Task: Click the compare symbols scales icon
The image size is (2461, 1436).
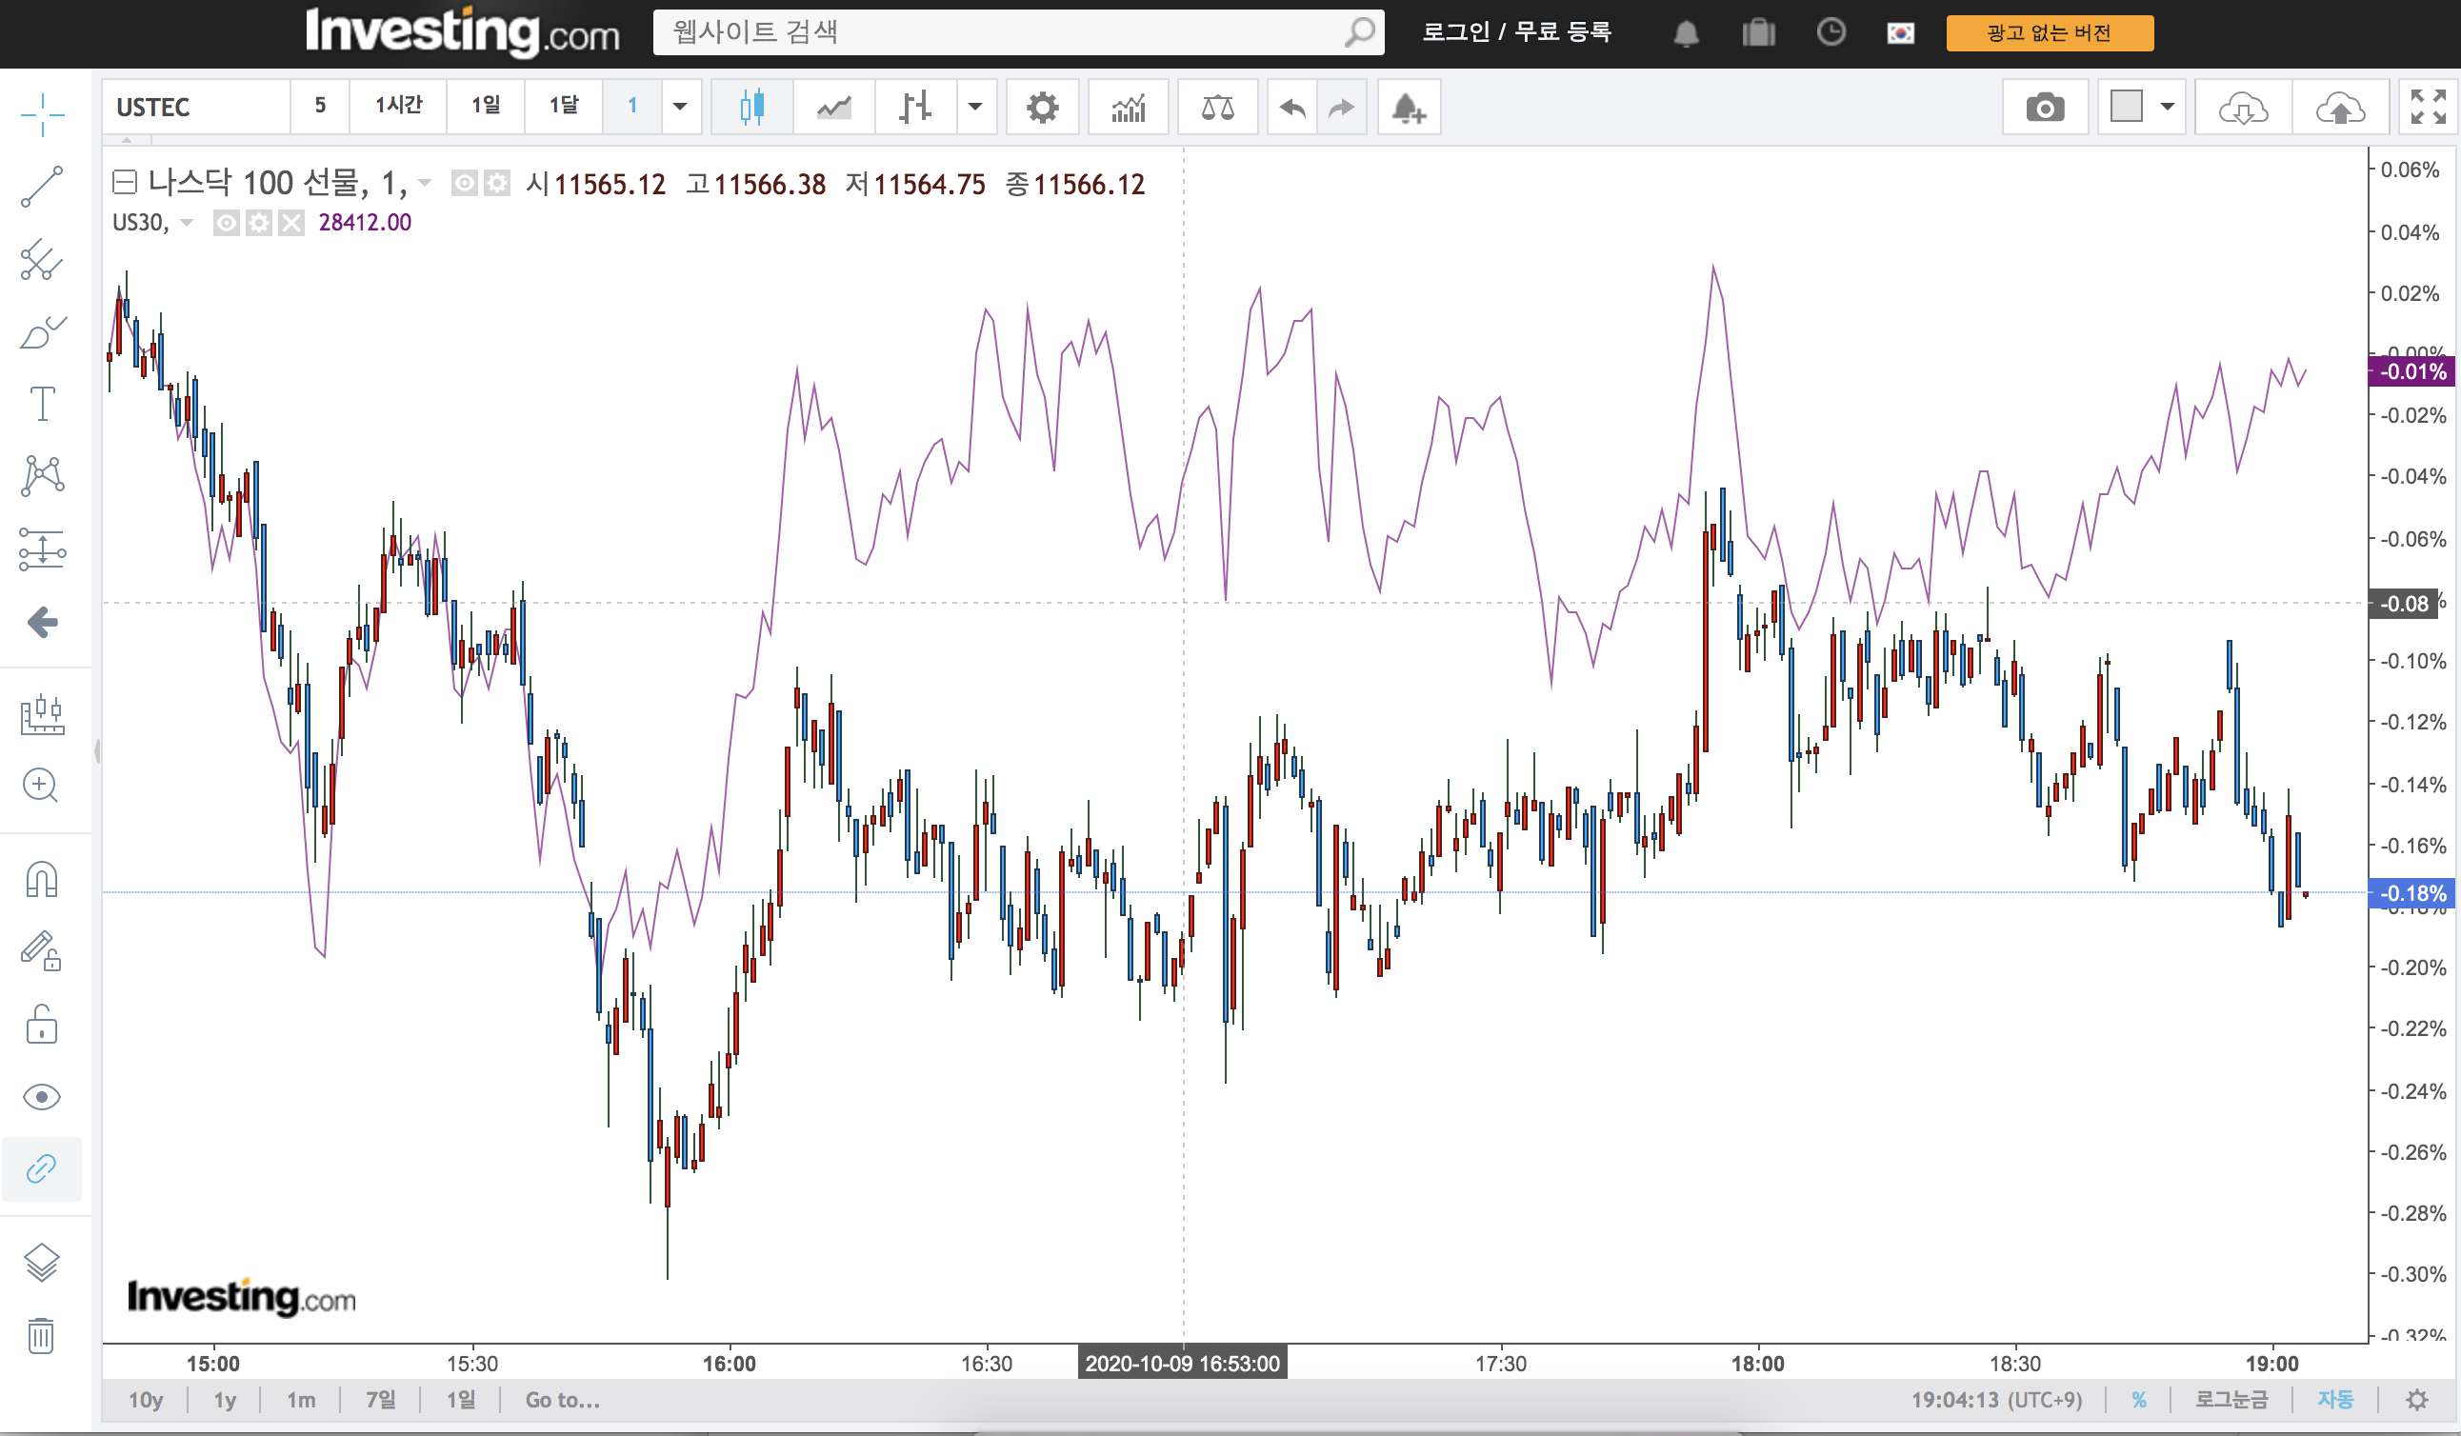Action: pos(1217,108)
